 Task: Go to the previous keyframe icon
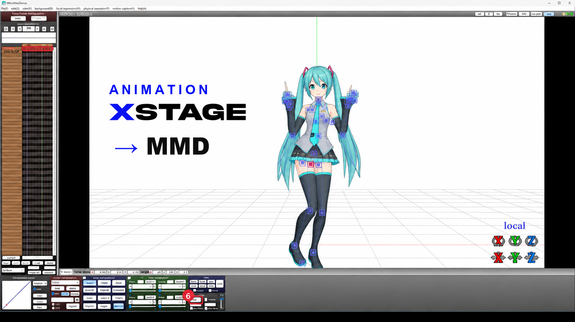point(13,29)
